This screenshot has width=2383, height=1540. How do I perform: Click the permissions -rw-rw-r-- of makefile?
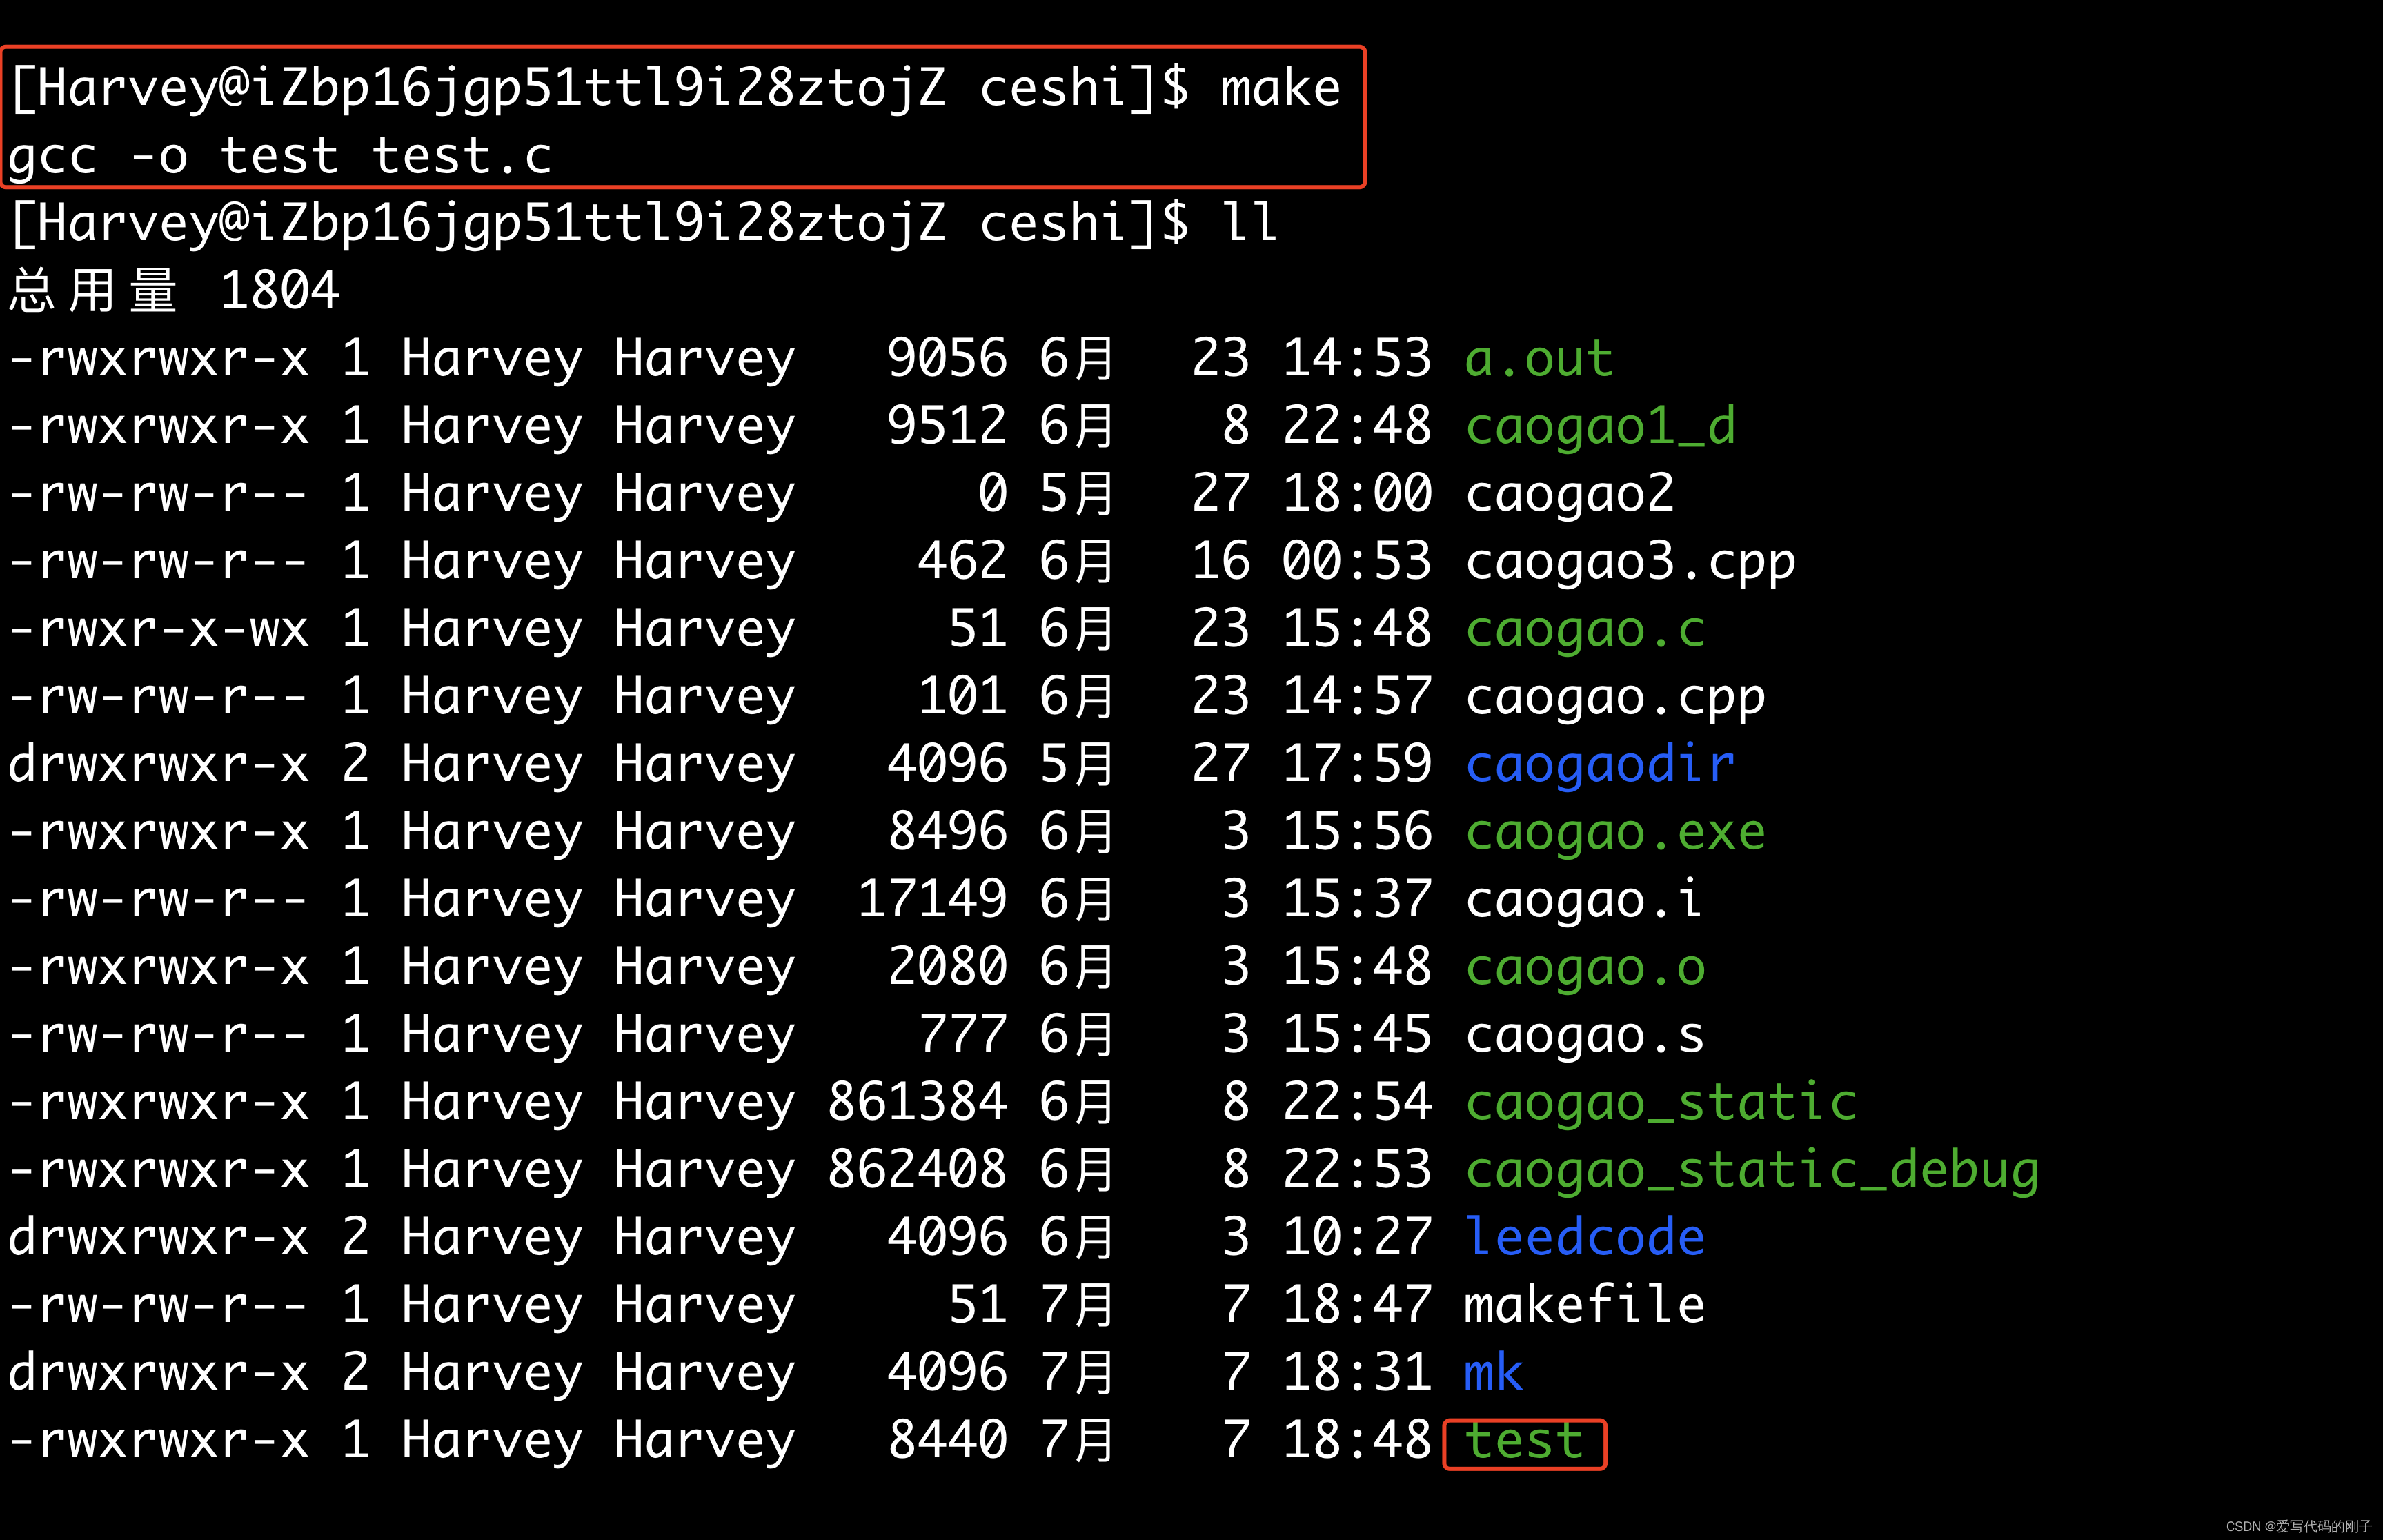tap(159, 1305)
